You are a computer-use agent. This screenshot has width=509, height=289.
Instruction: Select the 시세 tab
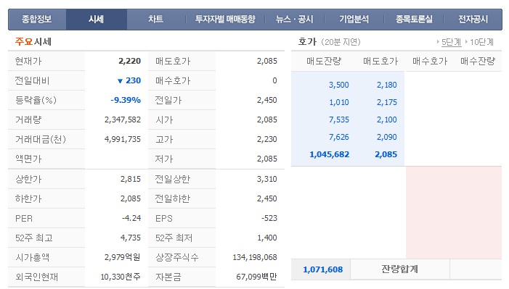pyautogui.click(x=96, y=20)
